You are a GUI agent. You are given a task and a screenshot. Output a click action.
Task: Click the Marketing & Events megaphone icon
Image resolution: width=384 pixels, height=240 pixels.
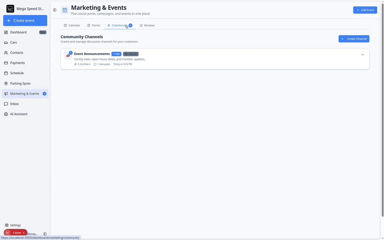tap(6, 94)
